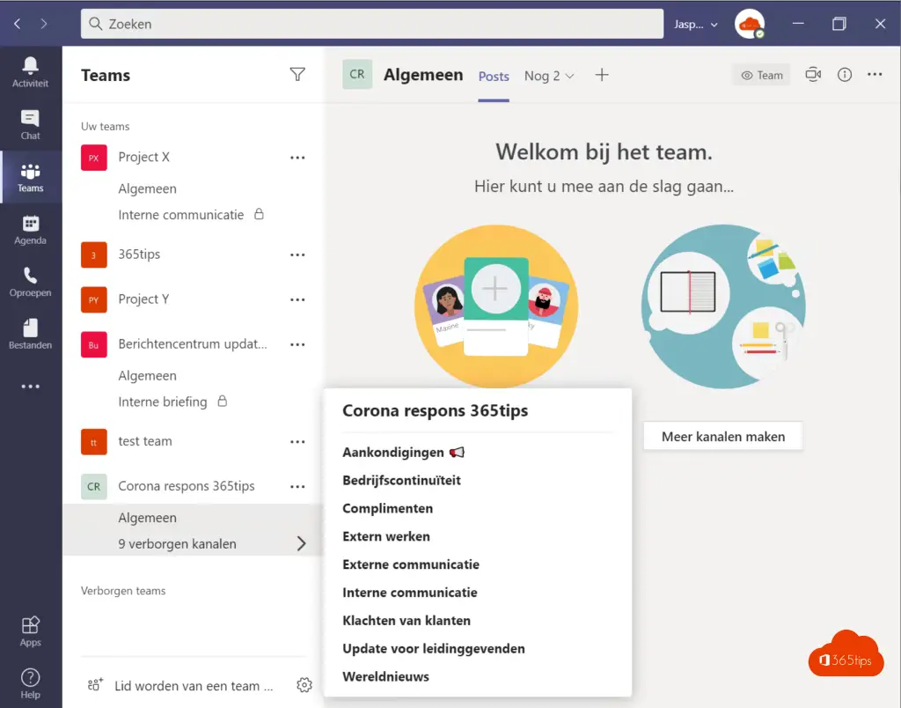Expand the Project Y team
This screenshot has height=708, width=901.
[x=143, y=299]
